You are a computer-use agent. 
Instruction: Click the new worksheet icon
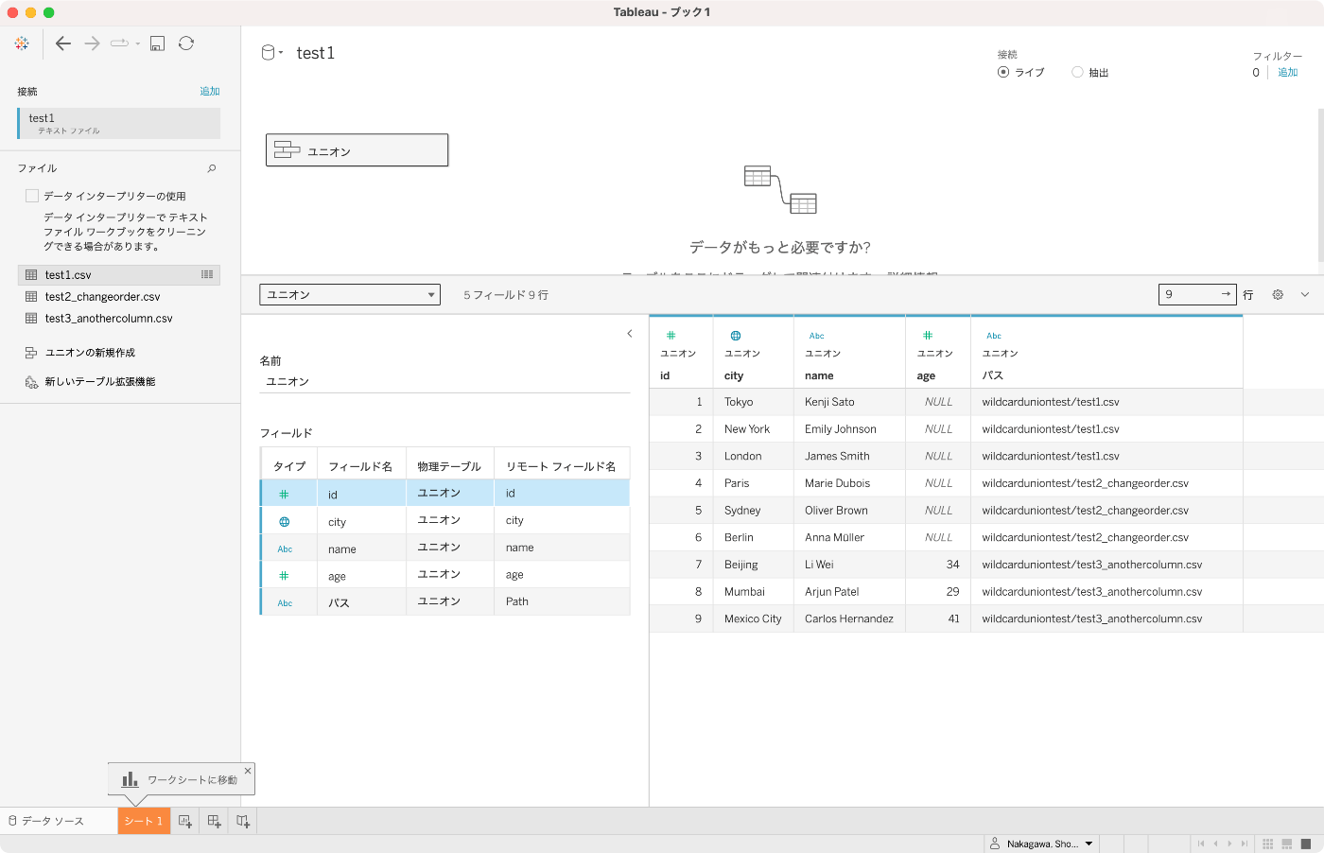[185, 821]
